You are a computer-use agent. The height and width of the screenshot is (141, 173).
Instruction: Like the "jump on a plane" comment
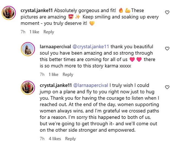tap(167, 87)
